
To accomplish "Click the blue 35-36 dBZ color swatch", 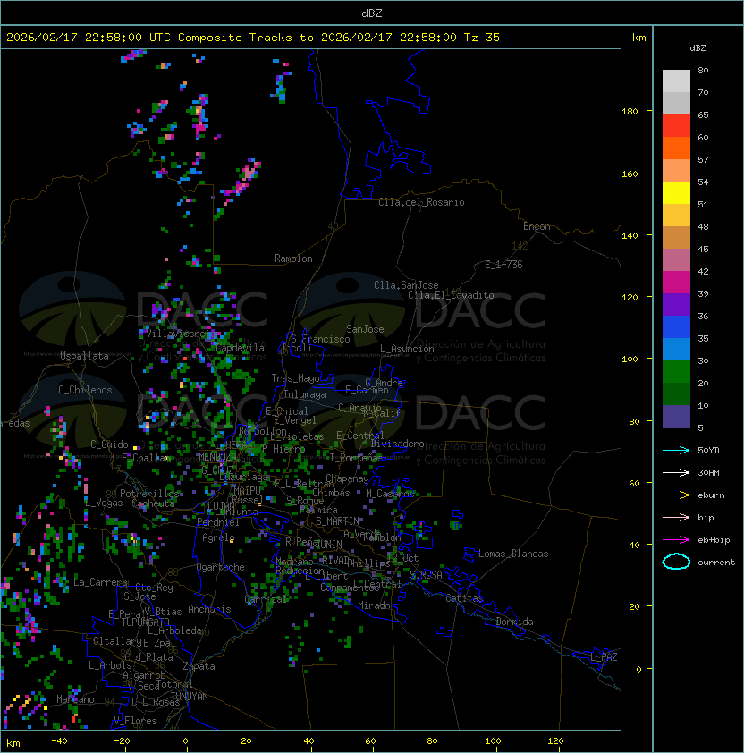I will pos(676,327).
